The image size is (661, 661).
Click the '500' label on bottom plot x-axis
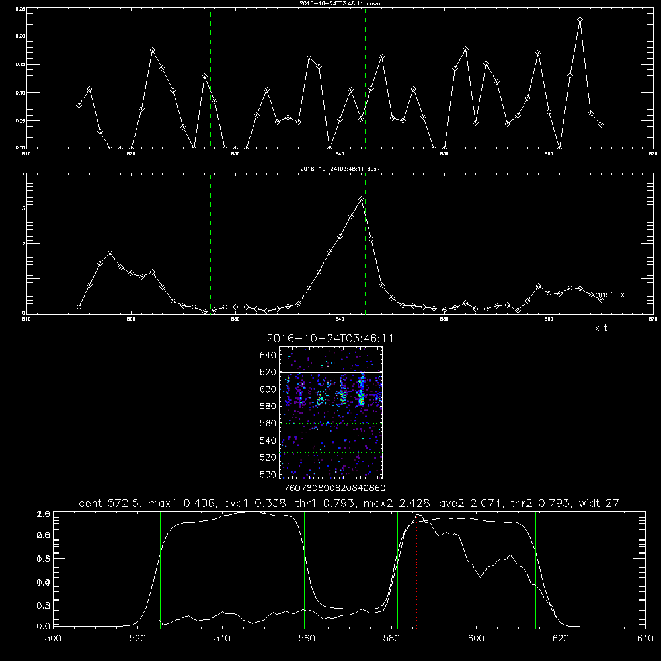(53, 639)
